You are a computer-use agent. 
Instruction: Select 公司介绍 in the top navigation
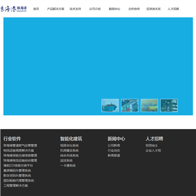(95, 9)
